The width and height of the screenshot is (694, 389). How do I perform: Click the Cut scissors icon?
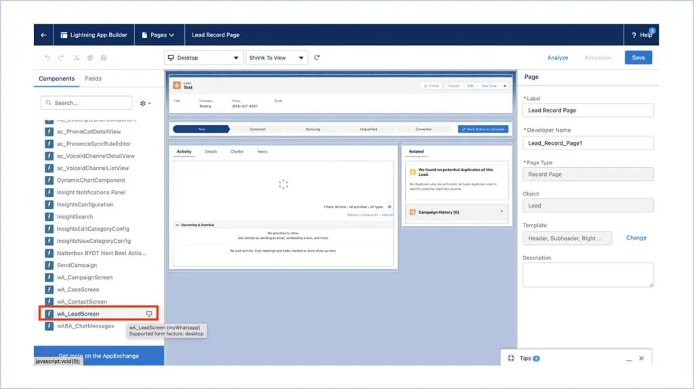77,58
